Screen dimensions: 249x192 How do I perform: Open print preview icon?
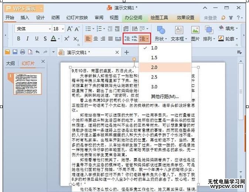[30, 52]
